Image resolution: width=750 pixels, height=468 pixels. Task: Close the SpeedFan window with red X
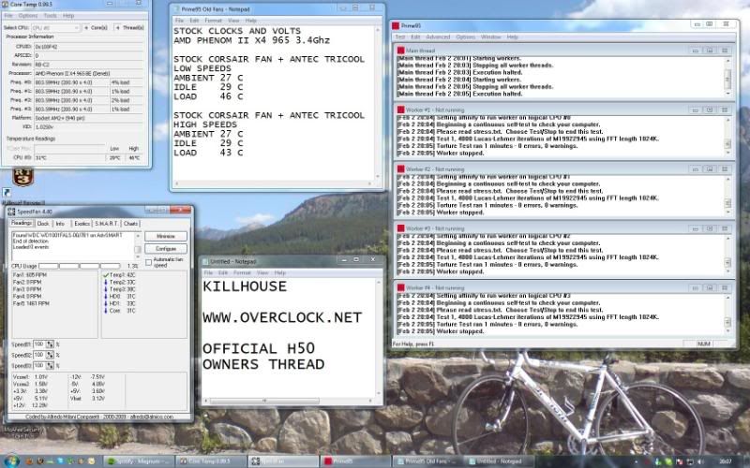180,210
